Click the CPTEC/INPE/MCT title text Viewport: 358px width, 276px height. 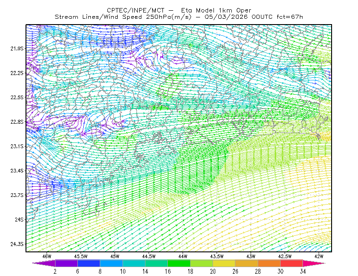[x=136, y=10]
